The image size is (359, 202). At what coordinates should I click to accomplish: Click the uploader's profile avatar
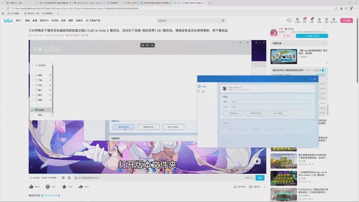point(274,32)
